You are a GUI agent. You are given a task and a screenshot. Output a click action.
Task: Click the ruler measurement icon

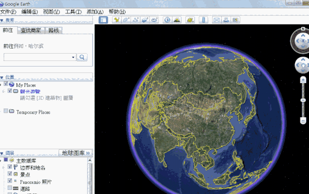coord(203,20)
